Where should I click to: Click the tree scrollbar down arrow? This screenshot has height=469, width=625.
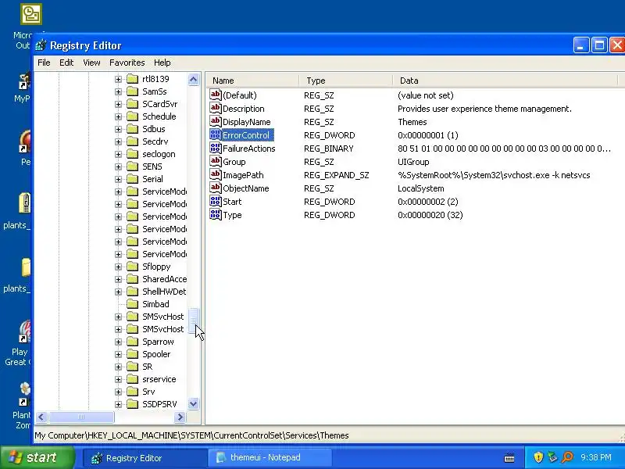193,403
